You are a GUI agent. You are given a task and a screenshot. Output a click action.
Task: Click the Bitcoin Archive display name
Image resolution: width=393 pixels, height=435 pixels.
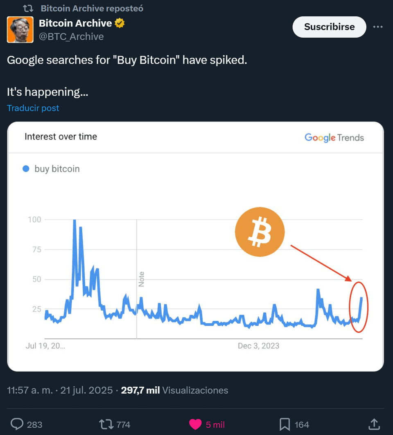75,23
